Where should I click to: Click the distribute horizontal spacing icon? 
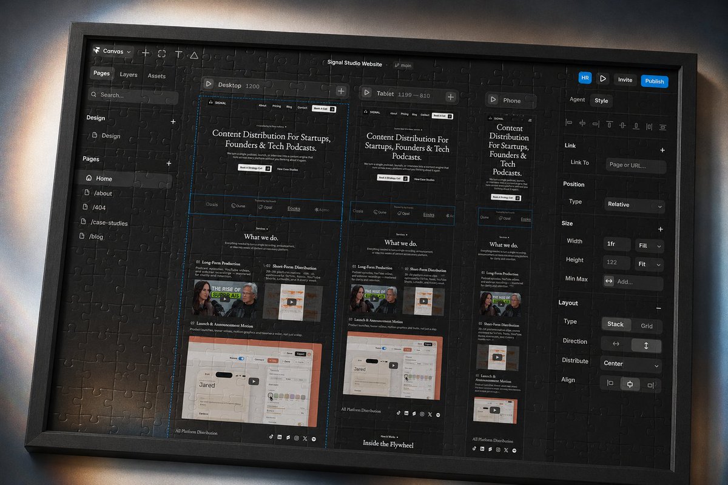coord(649,126)
